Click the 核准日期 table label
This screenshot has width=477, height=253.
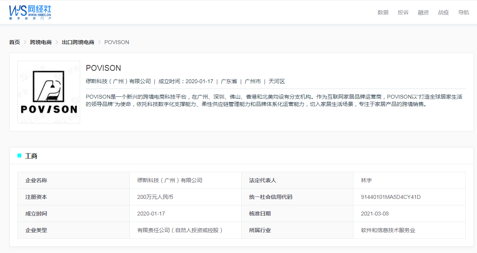click(x=260, y=214)
